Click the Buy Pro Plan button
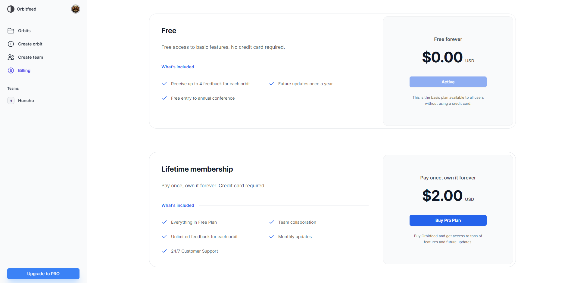This screenshot has width=577, height=283. 448,220
